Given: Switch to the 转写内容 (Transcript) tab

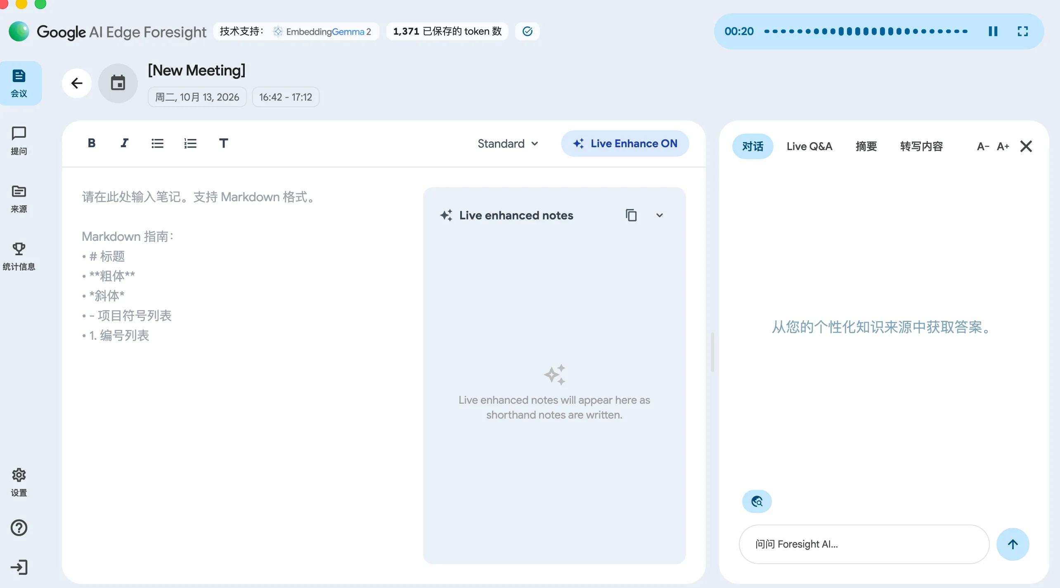Looking at the screenshot, I should pyautogui.click(x=921, y=146).
